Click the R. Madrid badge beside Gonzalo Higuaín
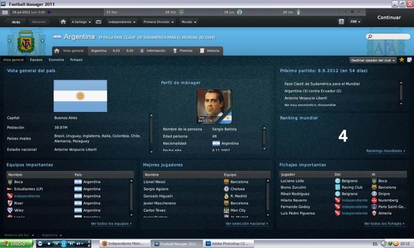 226,196
